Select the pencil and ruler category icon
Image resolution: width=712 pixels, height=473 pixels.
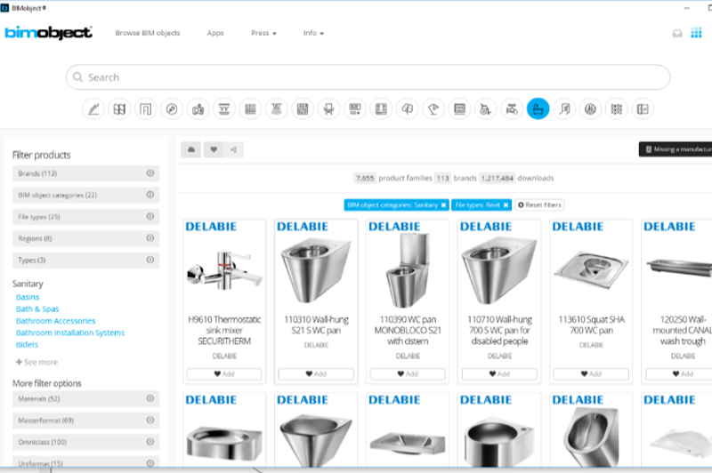point(93,108)
